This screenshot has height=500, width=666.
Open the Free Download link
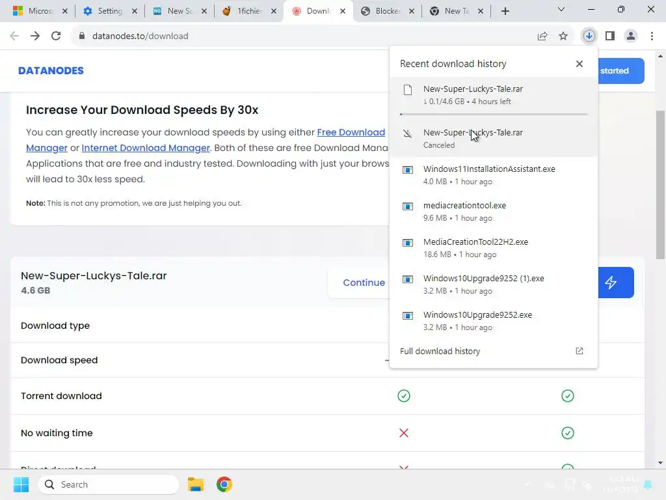point(351,132)
